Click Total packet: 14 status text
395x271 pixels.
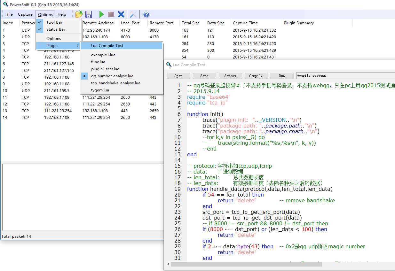pos(16,236)
